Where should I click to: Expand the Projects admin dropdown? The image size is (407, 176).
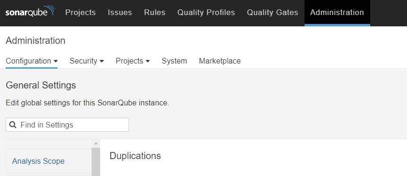tap(133, 61)
